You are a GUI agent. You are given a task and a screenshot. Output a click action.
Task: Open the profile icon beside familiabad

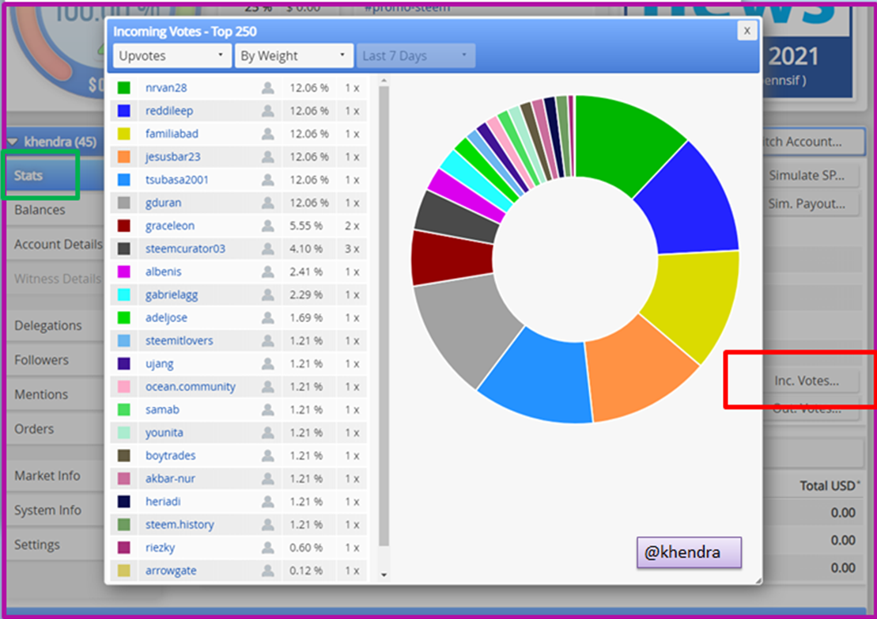(x=268, y=134)
